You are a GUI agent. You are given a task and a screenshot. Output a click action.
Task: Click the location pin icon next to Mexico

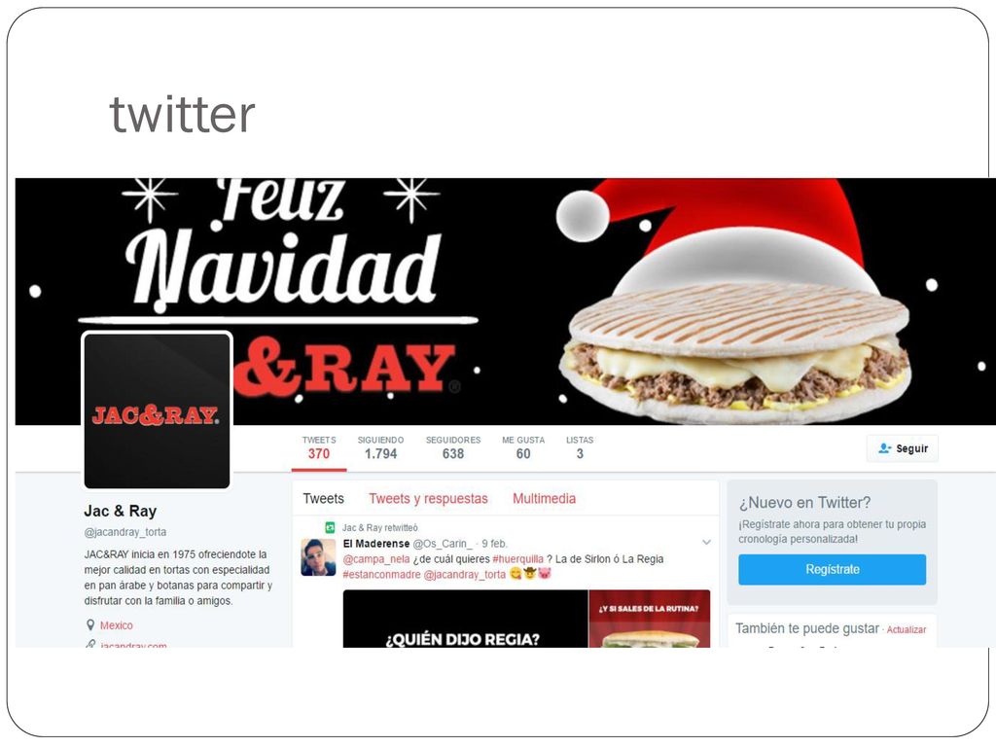pos(90,625)
